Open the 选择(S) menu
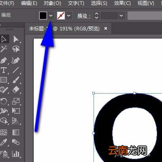 point(99,3)
